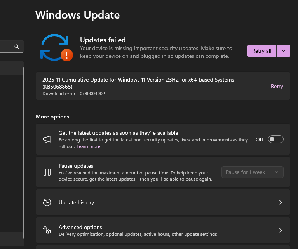The height and width of the screenshot is (249, 298).
Task: Click the search magnifier icon in the sidebar
Action: [17, 47]
